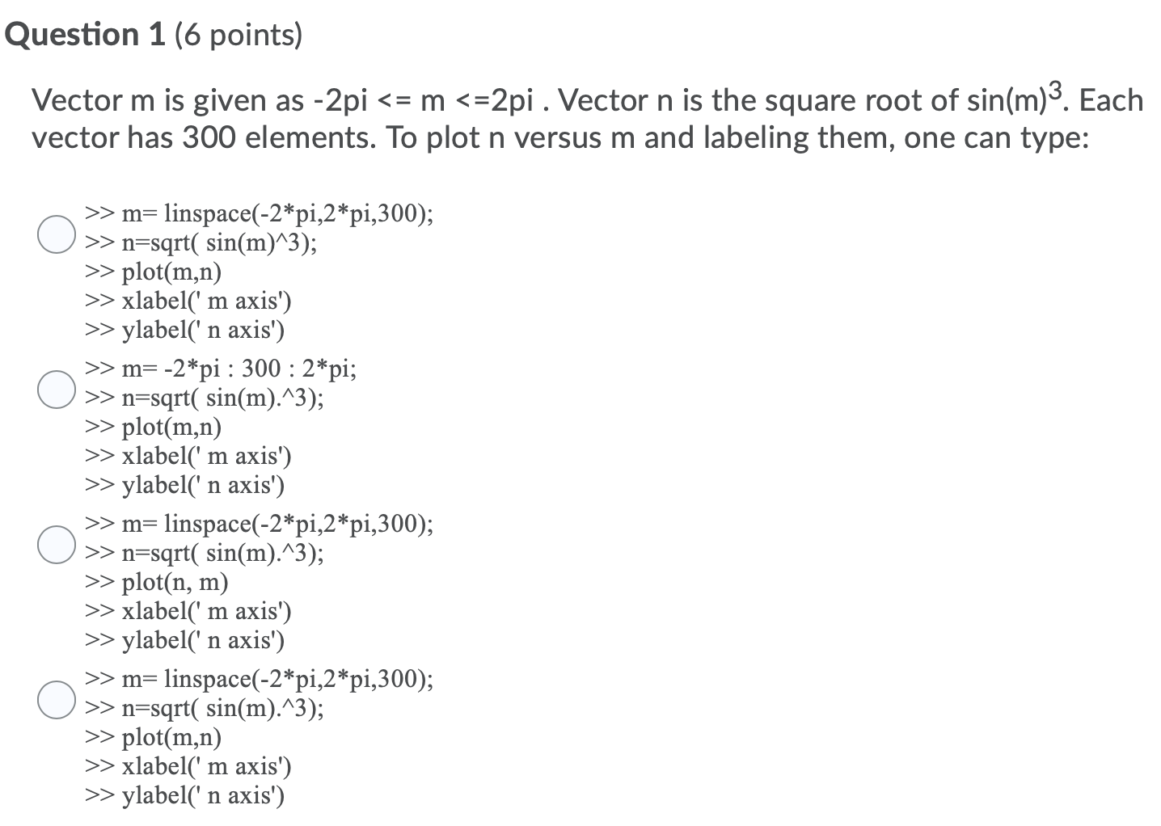
Task: Click the last option's 'plot(m,n)' line
Action: [x=154, y=737]
